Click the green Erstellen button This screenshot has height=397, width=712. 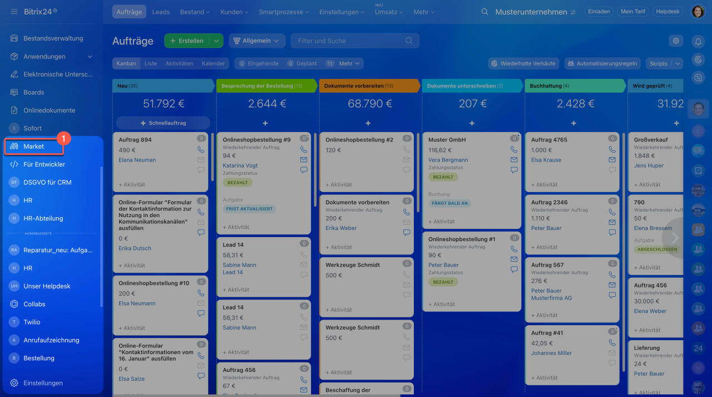click(x=187, y=41)
